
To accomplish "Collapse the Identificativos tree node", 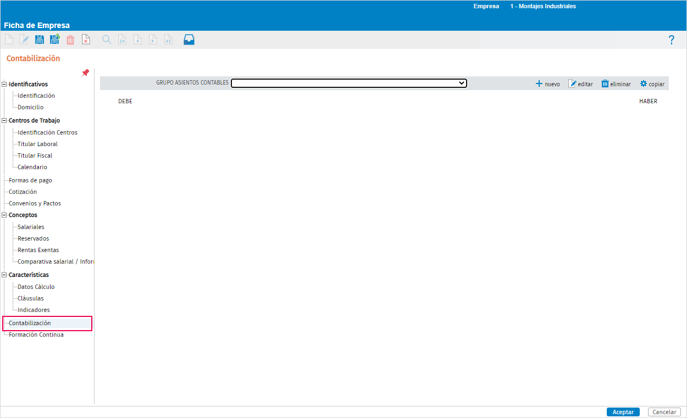I will tap(5, 85).
